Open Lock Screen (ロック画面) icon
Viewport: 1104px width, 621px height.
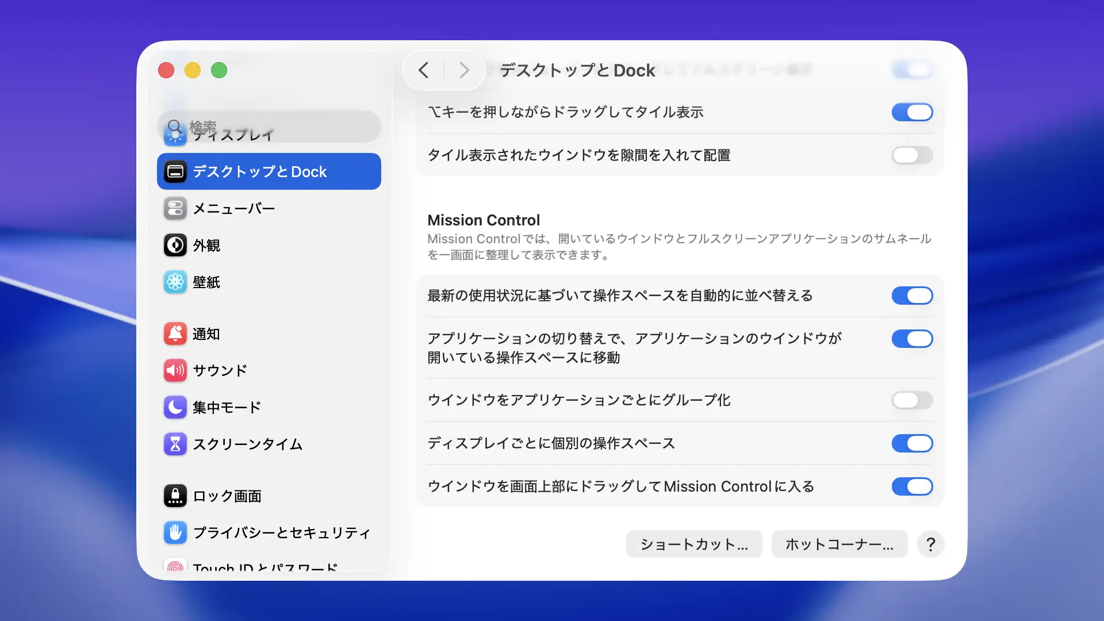click(175, 496)
